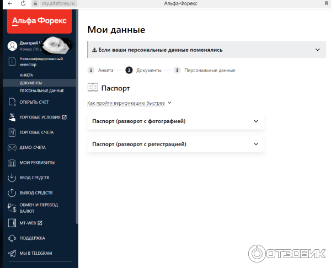The height and width of the screenshot is (268, 331).
Task: Open MT-WEB external link
Action: (x=31, y=223)
